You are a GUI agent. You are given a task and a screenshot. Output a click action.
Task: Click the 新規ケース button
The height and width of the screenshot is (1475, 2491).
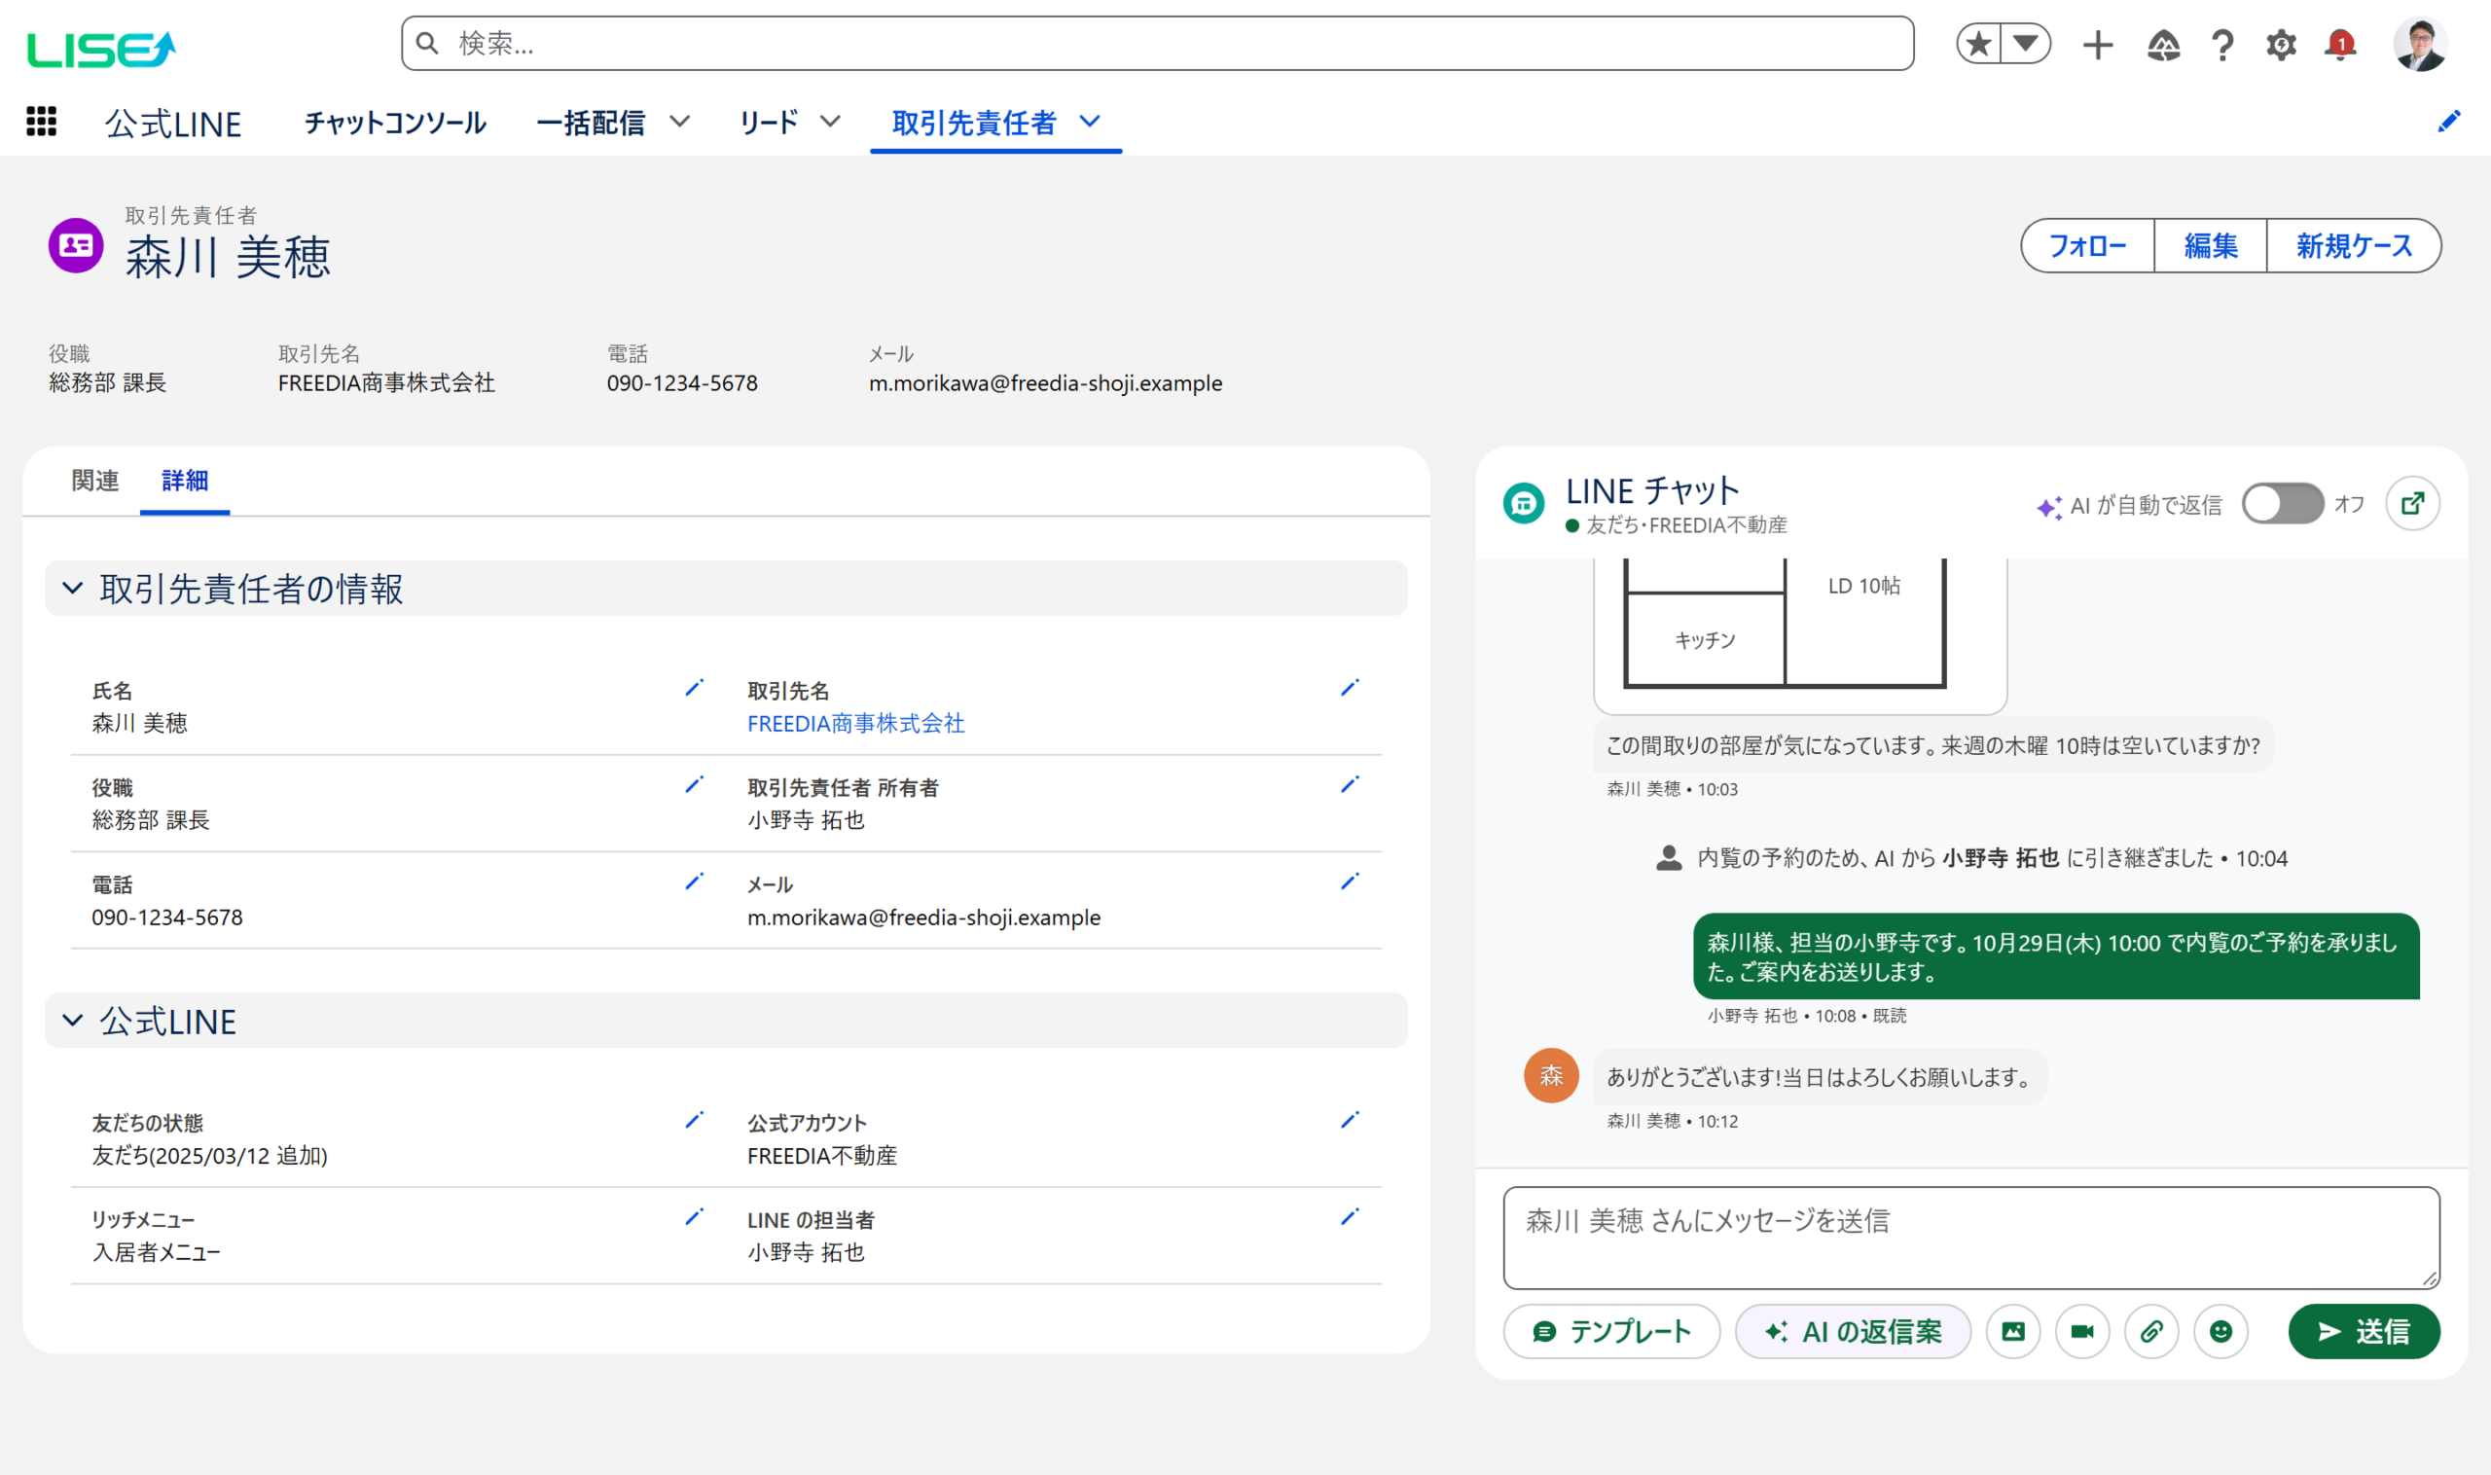click(x=2354, y=245)
